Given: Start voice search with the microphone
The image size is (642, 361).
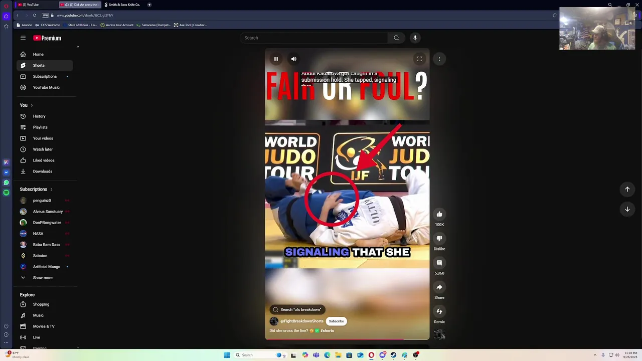Looking at the screenshot, I should (415, 38).
